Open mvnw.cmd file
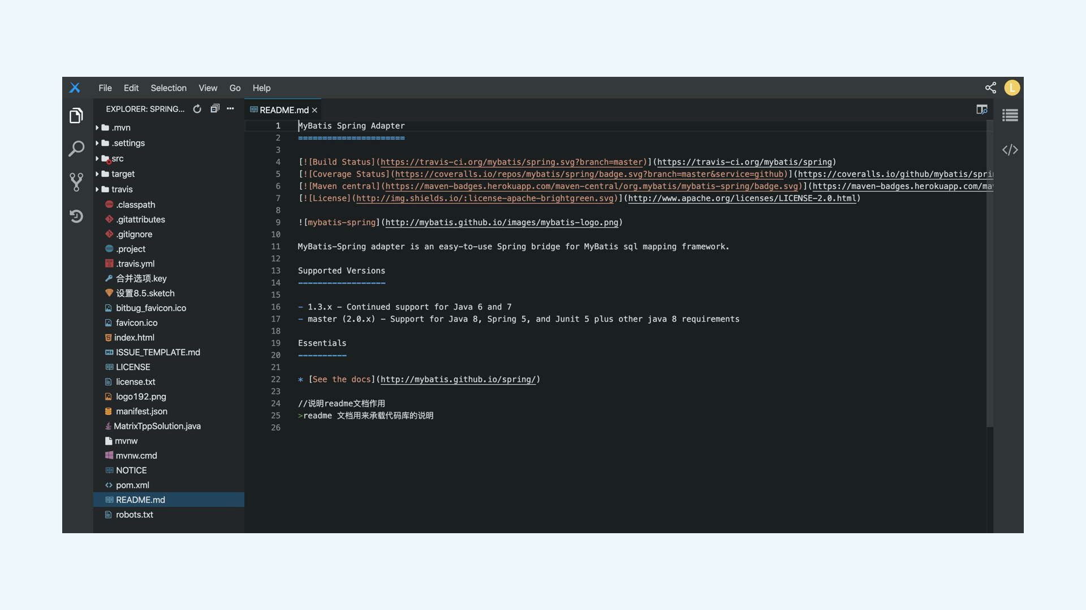Image resolution: width=1086 pixels, height=610 pixels. click(169, 455)
